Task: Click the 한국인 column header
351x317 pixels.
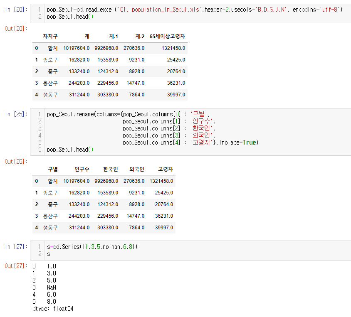Action: (x=111, y=170)
